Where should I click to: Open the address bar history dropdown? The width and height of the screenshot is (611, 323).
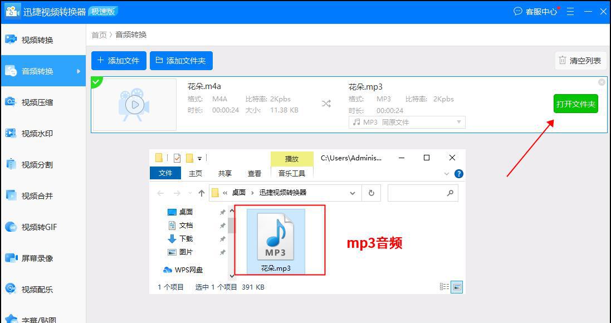coord(353,193)
